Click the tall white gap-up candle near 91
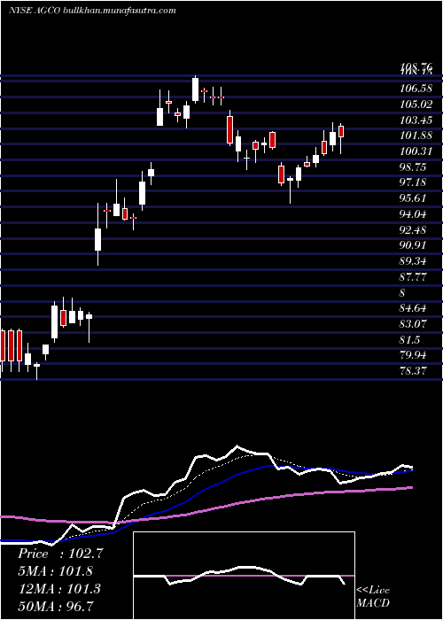 [x=97, y=239]
